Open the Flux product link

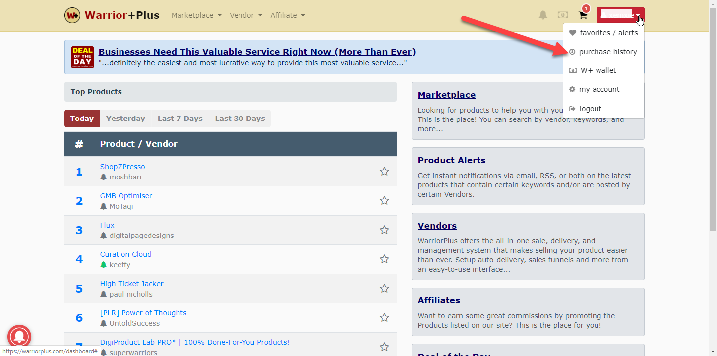(107, 225)
